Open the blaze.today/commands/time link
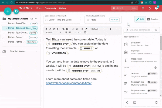This screenshot has height=108, width=162. pyautogui.click(x=69, y=83)
